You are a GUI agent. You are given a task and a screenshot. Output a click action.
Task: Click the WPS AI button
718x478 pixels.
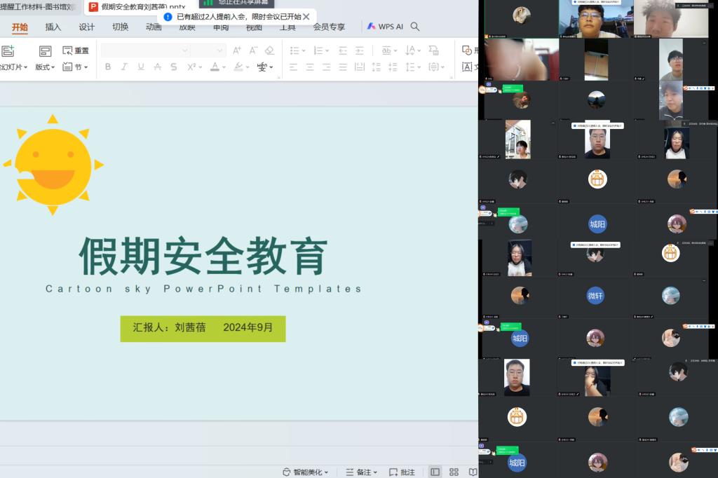(385, 27)
